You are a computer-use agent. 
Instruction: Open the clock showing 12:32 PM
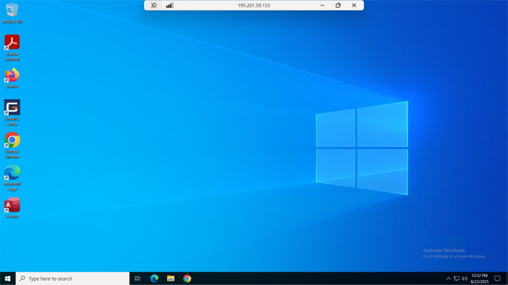(x=479, y=279)
